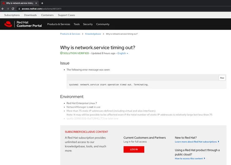This screenshot has width=231, height=165.
Task: Expand the Community nav menu
Action: (103, 24)
